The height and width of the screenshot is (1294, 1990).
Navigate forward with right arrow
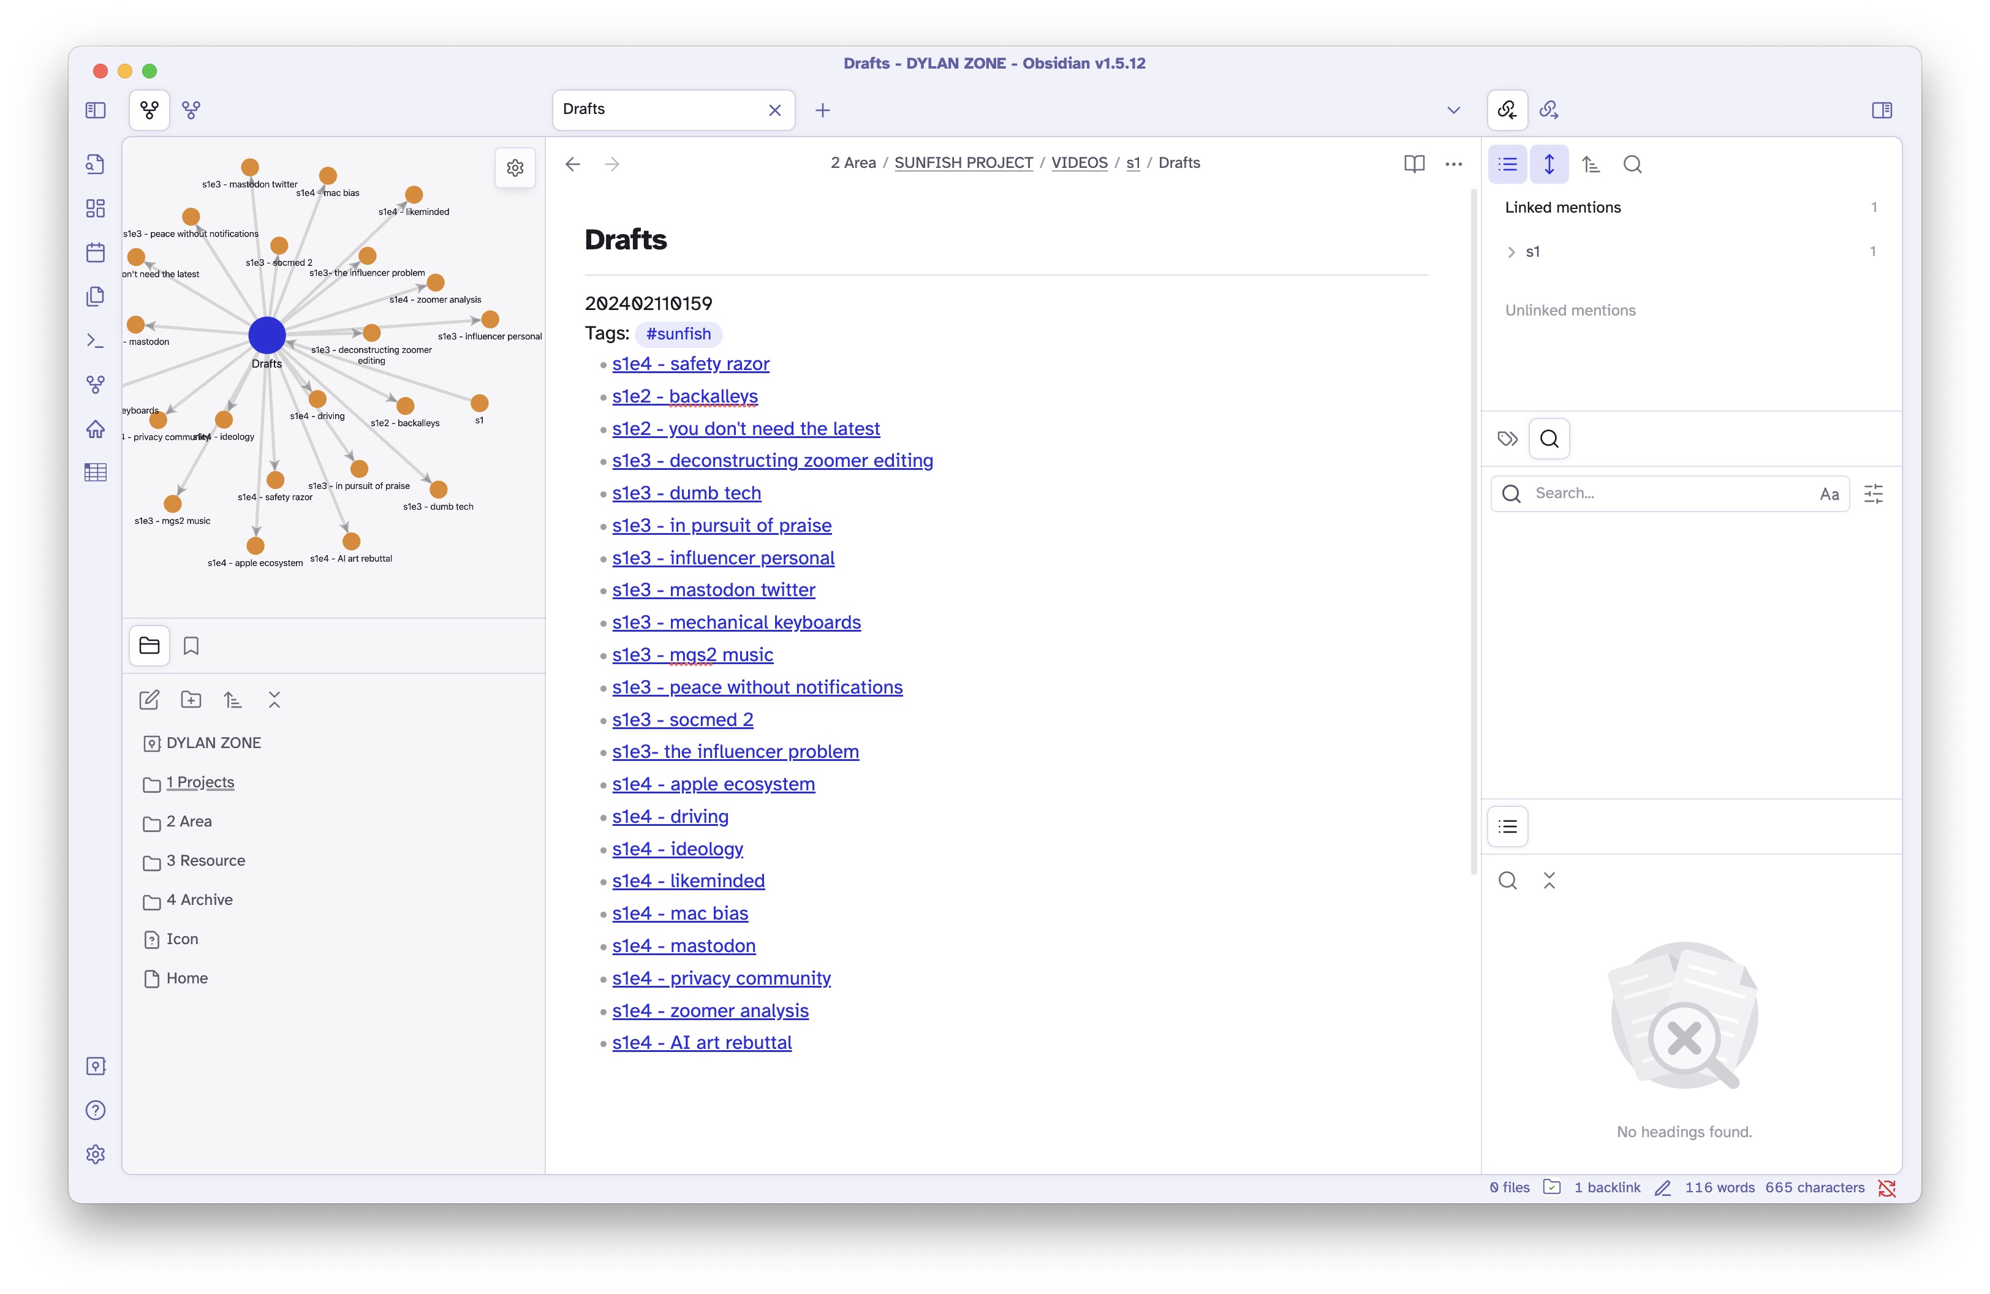point(612,164)
